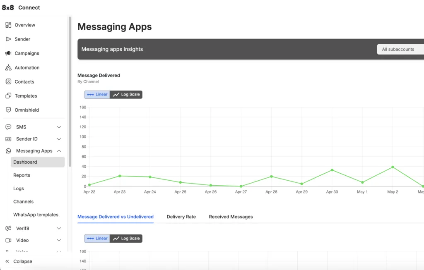Open Templates from the sidebar
This screenshot has height=270, width=424.
coord(26,96)
